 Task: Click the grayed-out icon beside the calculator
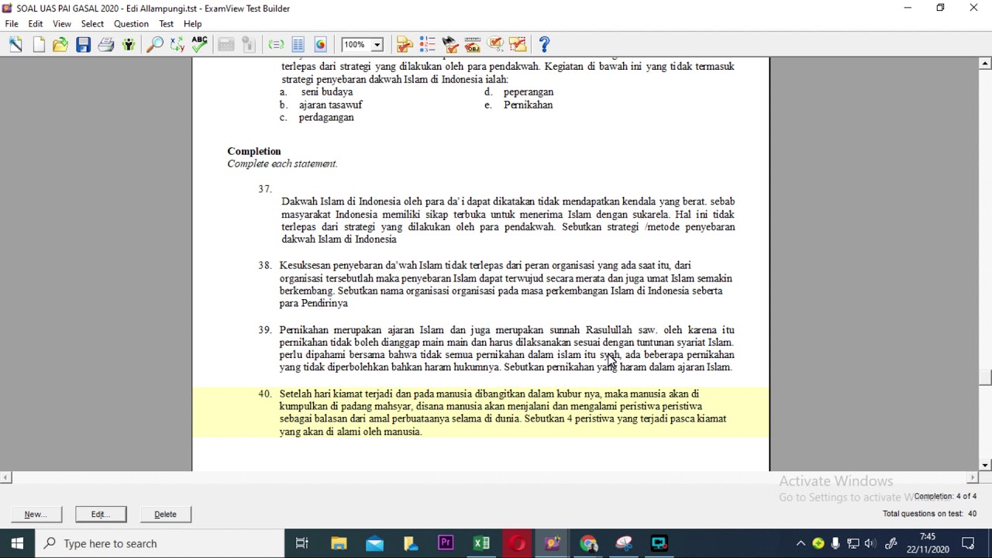[248, 44]
